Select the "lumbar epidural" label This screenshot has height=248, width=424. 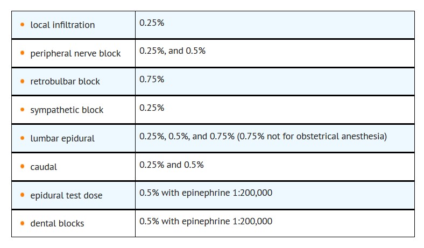pos(62,138)
